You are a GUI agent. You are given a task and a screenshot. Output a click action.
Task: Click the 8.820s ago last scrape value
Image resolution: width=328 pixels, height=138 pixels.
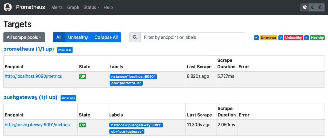[198, 76]
